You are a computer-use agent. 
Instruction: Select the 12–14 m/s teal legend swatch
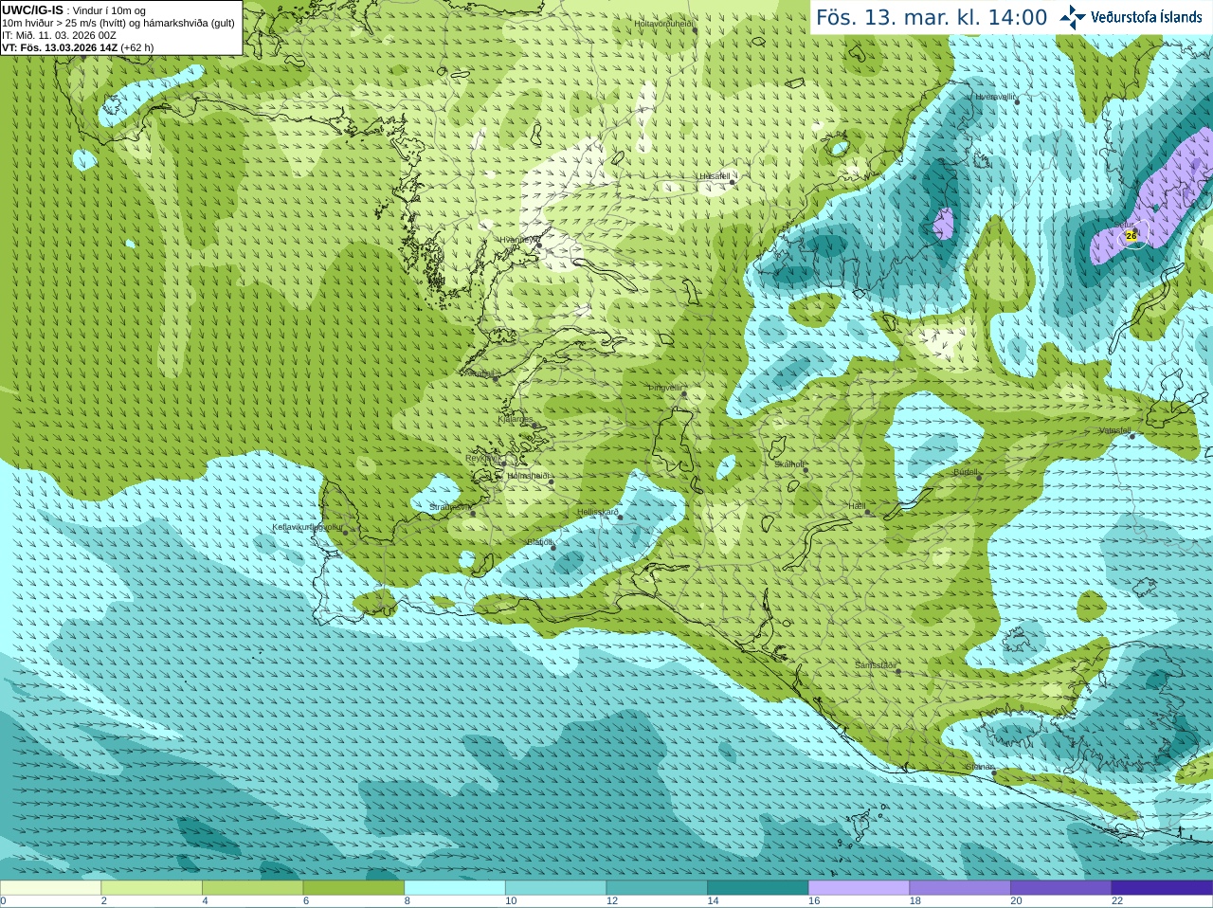[x=657, y=888]
